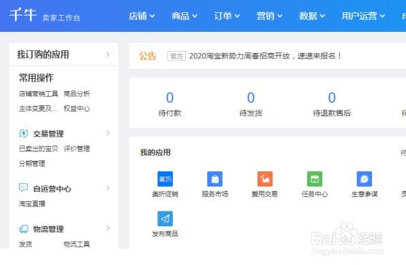This screenshot has width=406, height=265.
Task: Click the 官方 tag in announcement
Action: coord(176,56)
